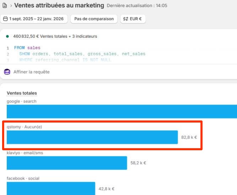
Task: Click the facebook · social bar
Action: (x=51, y=188)
